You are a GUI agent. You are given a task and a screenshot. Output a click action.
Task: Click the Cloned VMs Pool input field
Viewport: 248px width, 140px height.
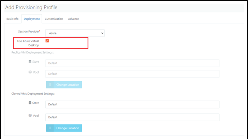[x=132, y=117]
